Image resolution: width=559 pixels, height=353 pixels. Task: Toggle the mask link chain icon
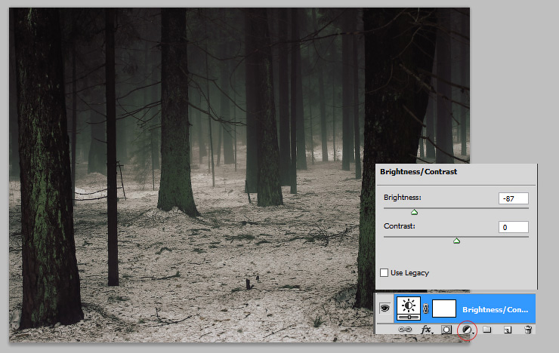coord(425,308)
